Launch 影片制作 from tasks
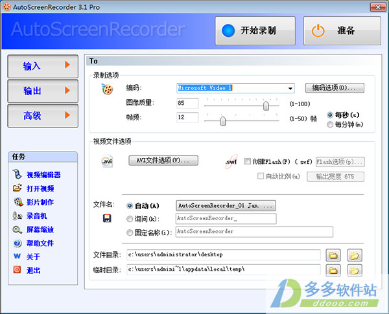 pyautogui.click(x=40, y=202)
